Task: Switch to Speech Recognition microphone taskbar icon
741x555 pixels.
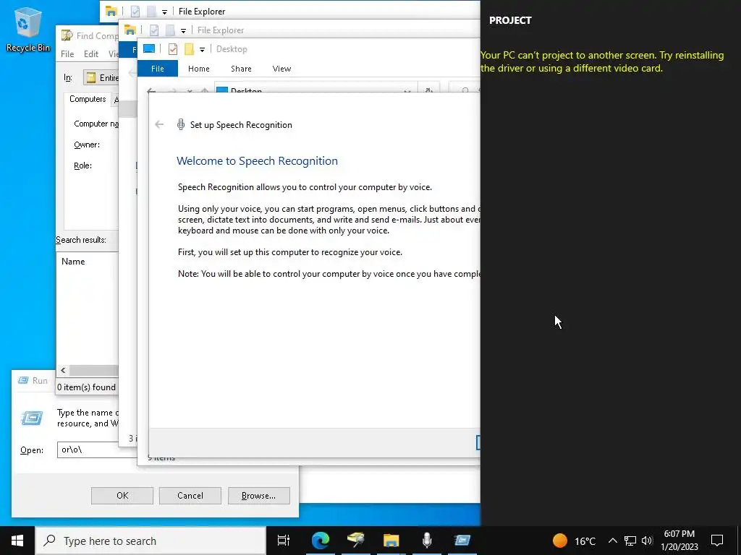Action: [x=427, y=541]
